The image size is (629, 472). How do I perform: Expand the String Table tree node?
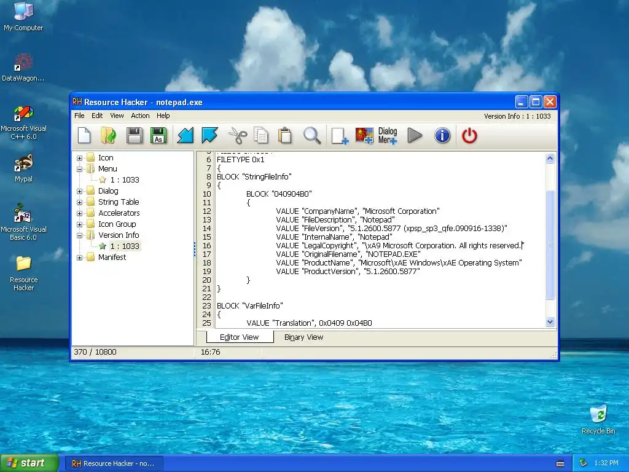tap(79, 202)
